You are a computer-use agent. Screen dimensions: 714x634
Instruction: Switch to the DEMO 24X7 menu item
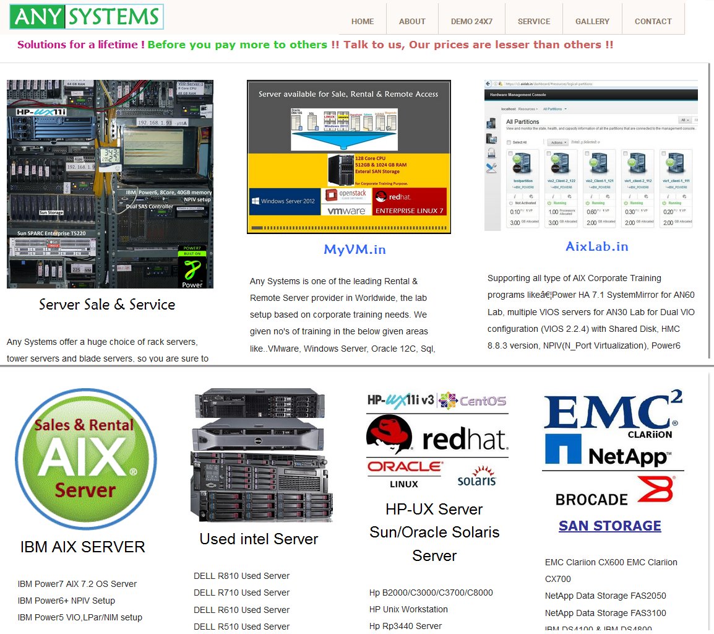[x=471, y=20]
